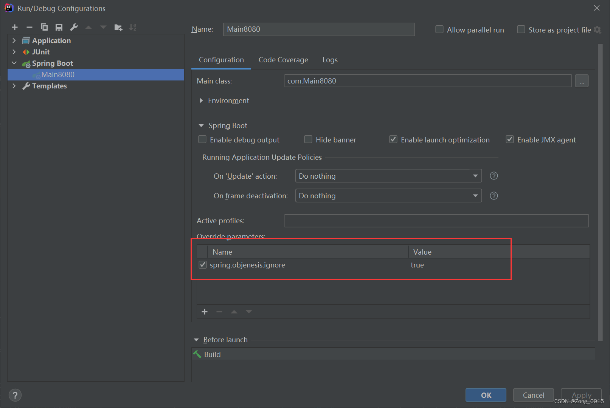Screen dimensions: 610x408
Task: Remove the selected configuration
Action: (29, 27)
